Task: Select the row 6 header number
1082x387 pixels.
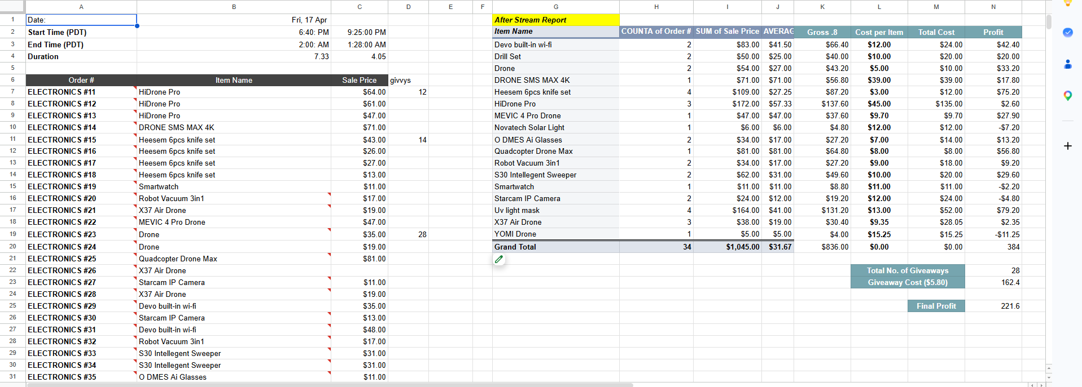Action: pyautogui.click(x=12, y=80)
